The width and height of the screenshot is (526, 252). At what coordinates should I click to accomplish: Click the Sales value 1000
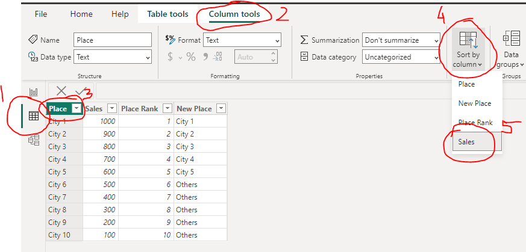(x=108, y=121)
